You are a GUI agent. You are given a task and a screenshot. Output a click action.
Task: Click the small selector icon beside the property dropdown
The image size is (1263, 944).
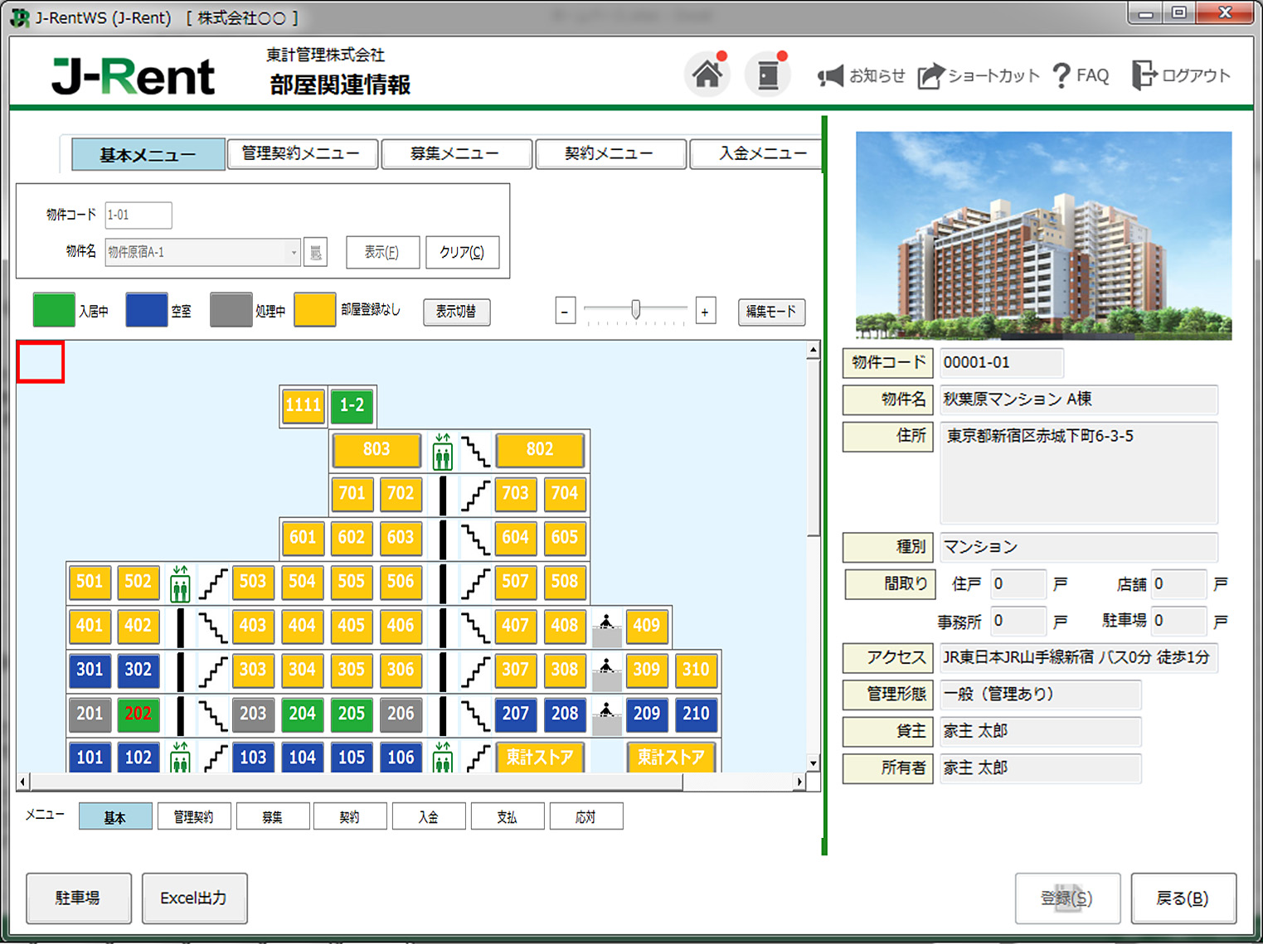316,253
